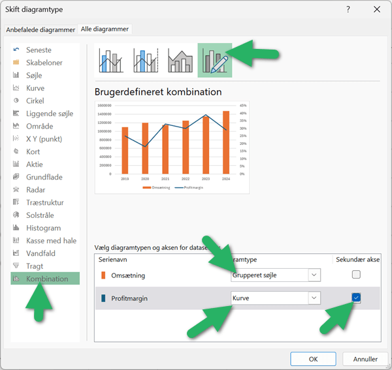Select clustered column-line on secondary axis icon
This screenshot has height=370, width=392.
click(x=146, y=61)
